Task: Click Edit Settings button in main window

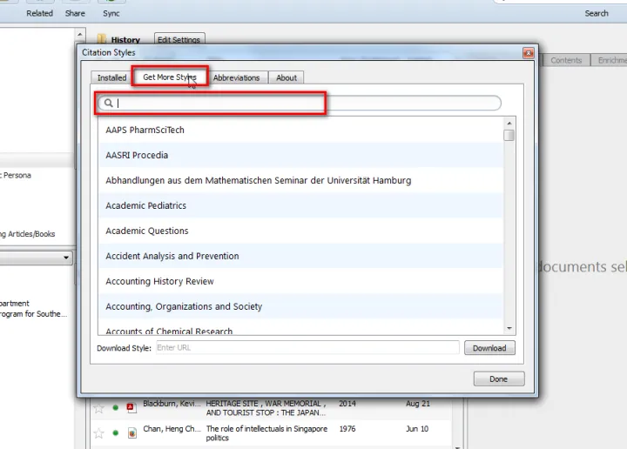Action: point(179,39)
